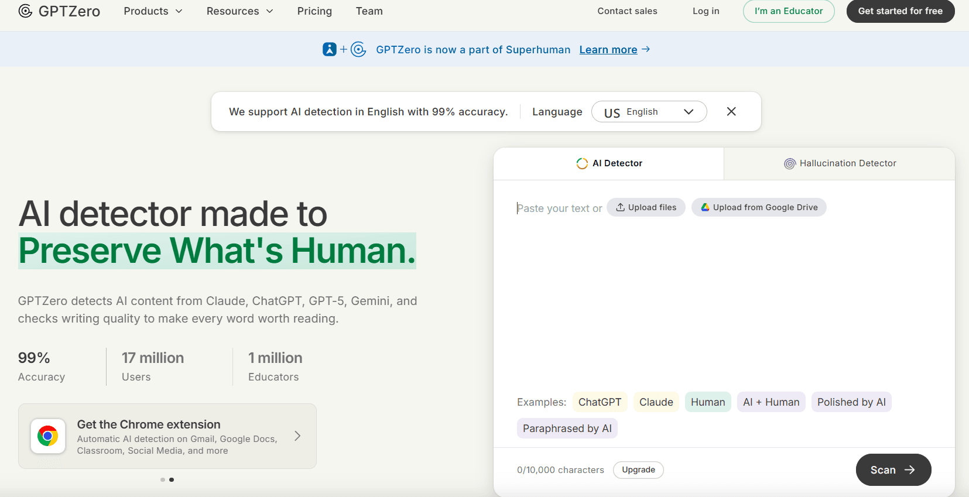969x497 pixels.
Task: Click the GPTZero logo icon
Action: click(25, 11)
